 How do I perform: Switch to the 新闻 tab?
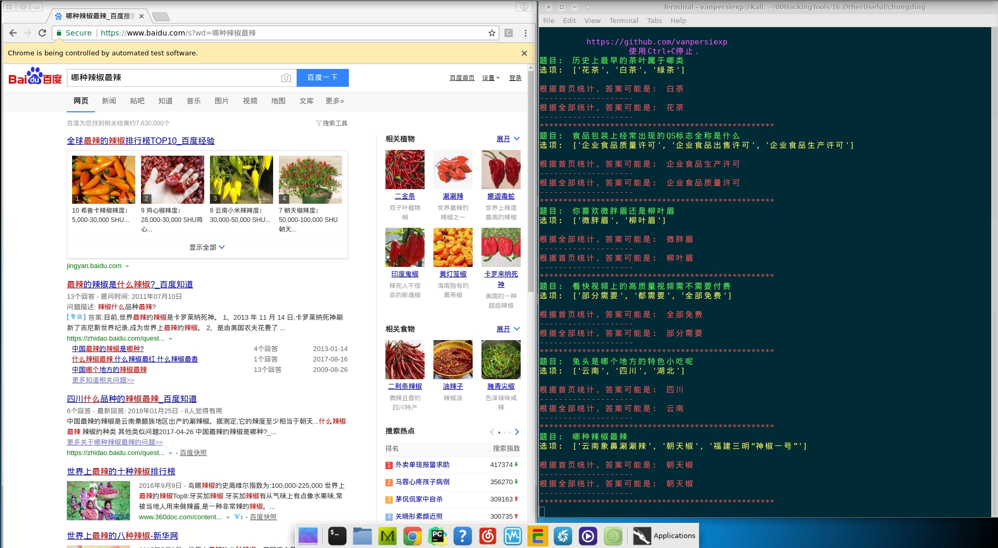point(109,101)
